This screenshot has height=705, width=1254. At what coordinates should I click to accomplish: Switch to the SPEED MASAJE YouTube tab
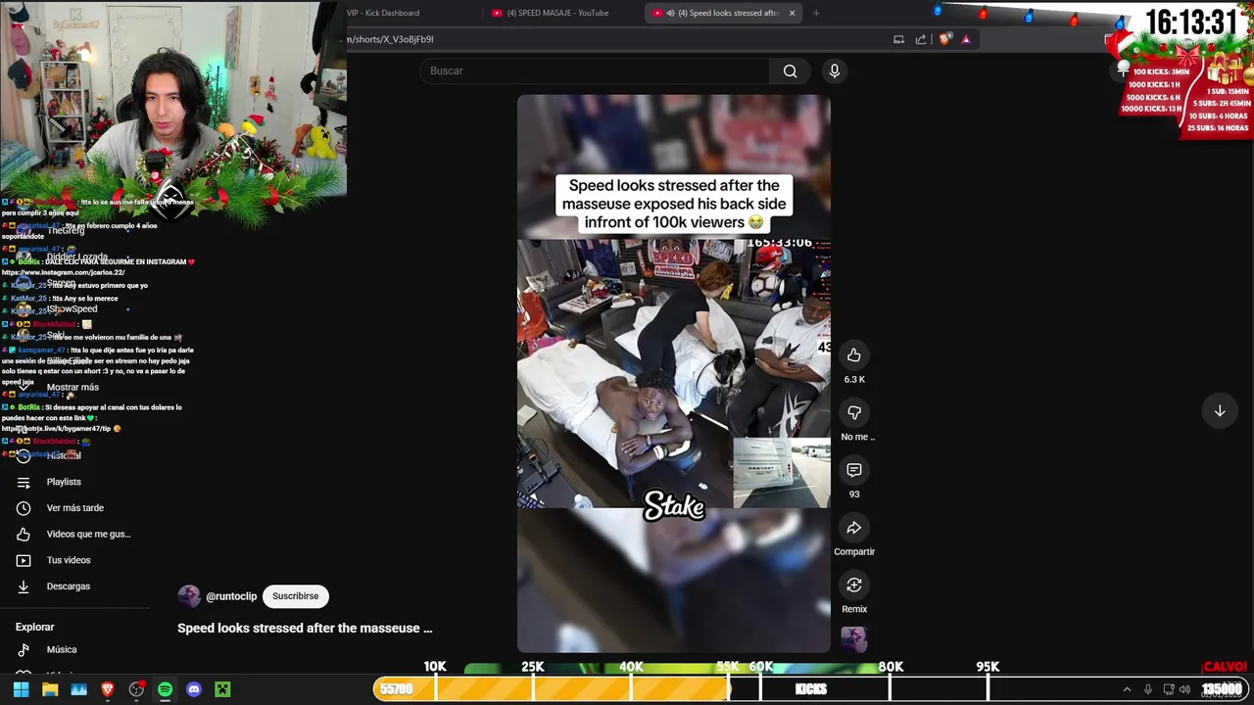point(558,13)
